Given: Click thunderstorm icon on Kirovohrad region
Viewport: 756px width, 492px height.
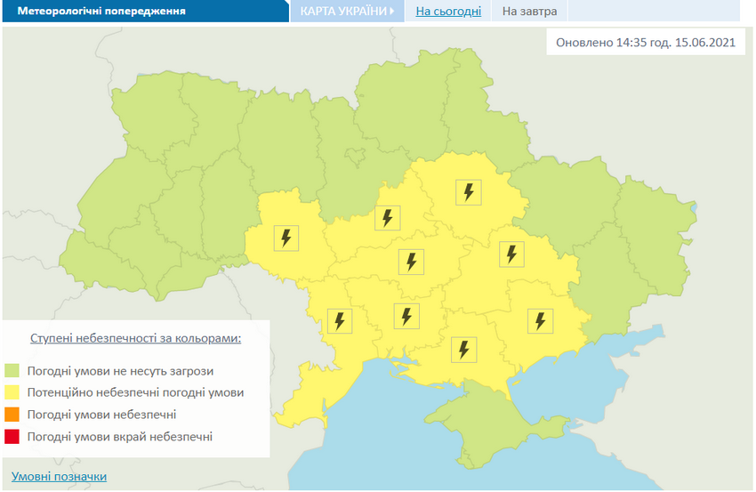Looking at the screenshot, I should (x=410, y=262).
